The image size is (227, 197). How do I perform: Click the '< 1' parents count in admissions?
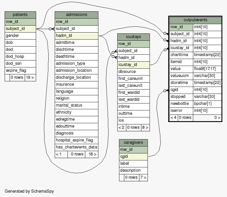click(61, 154)
